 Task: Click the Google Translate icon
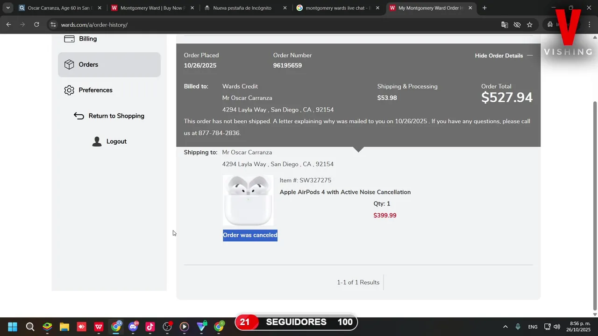pyautogui.click(x=505, y=25)
